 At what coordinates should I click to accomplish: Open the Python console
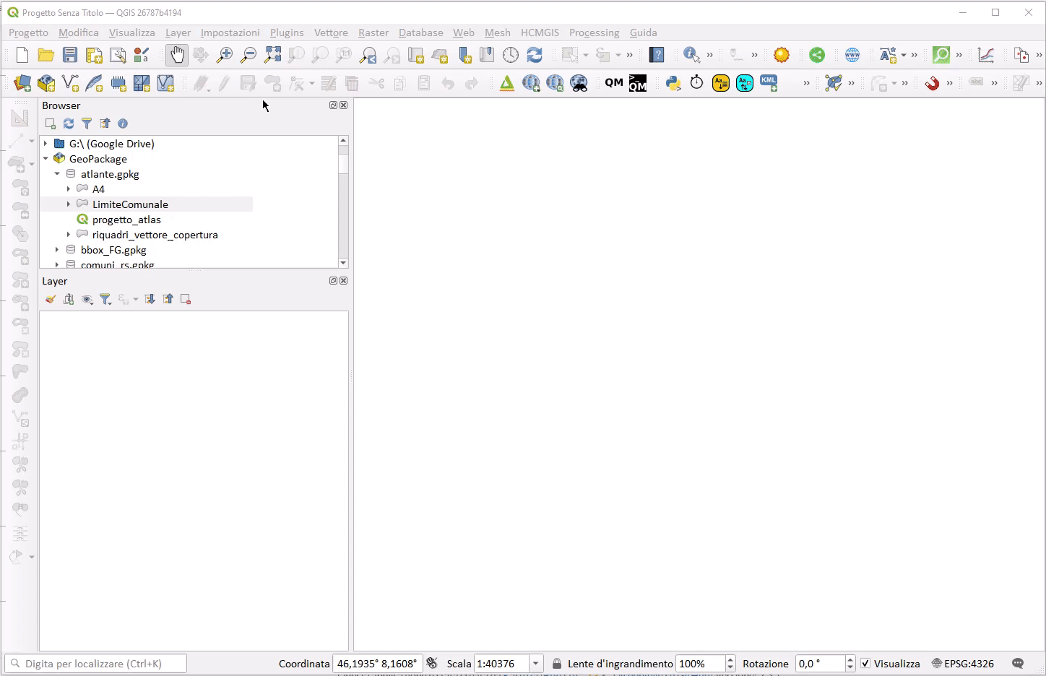click(x=673, y=83)
